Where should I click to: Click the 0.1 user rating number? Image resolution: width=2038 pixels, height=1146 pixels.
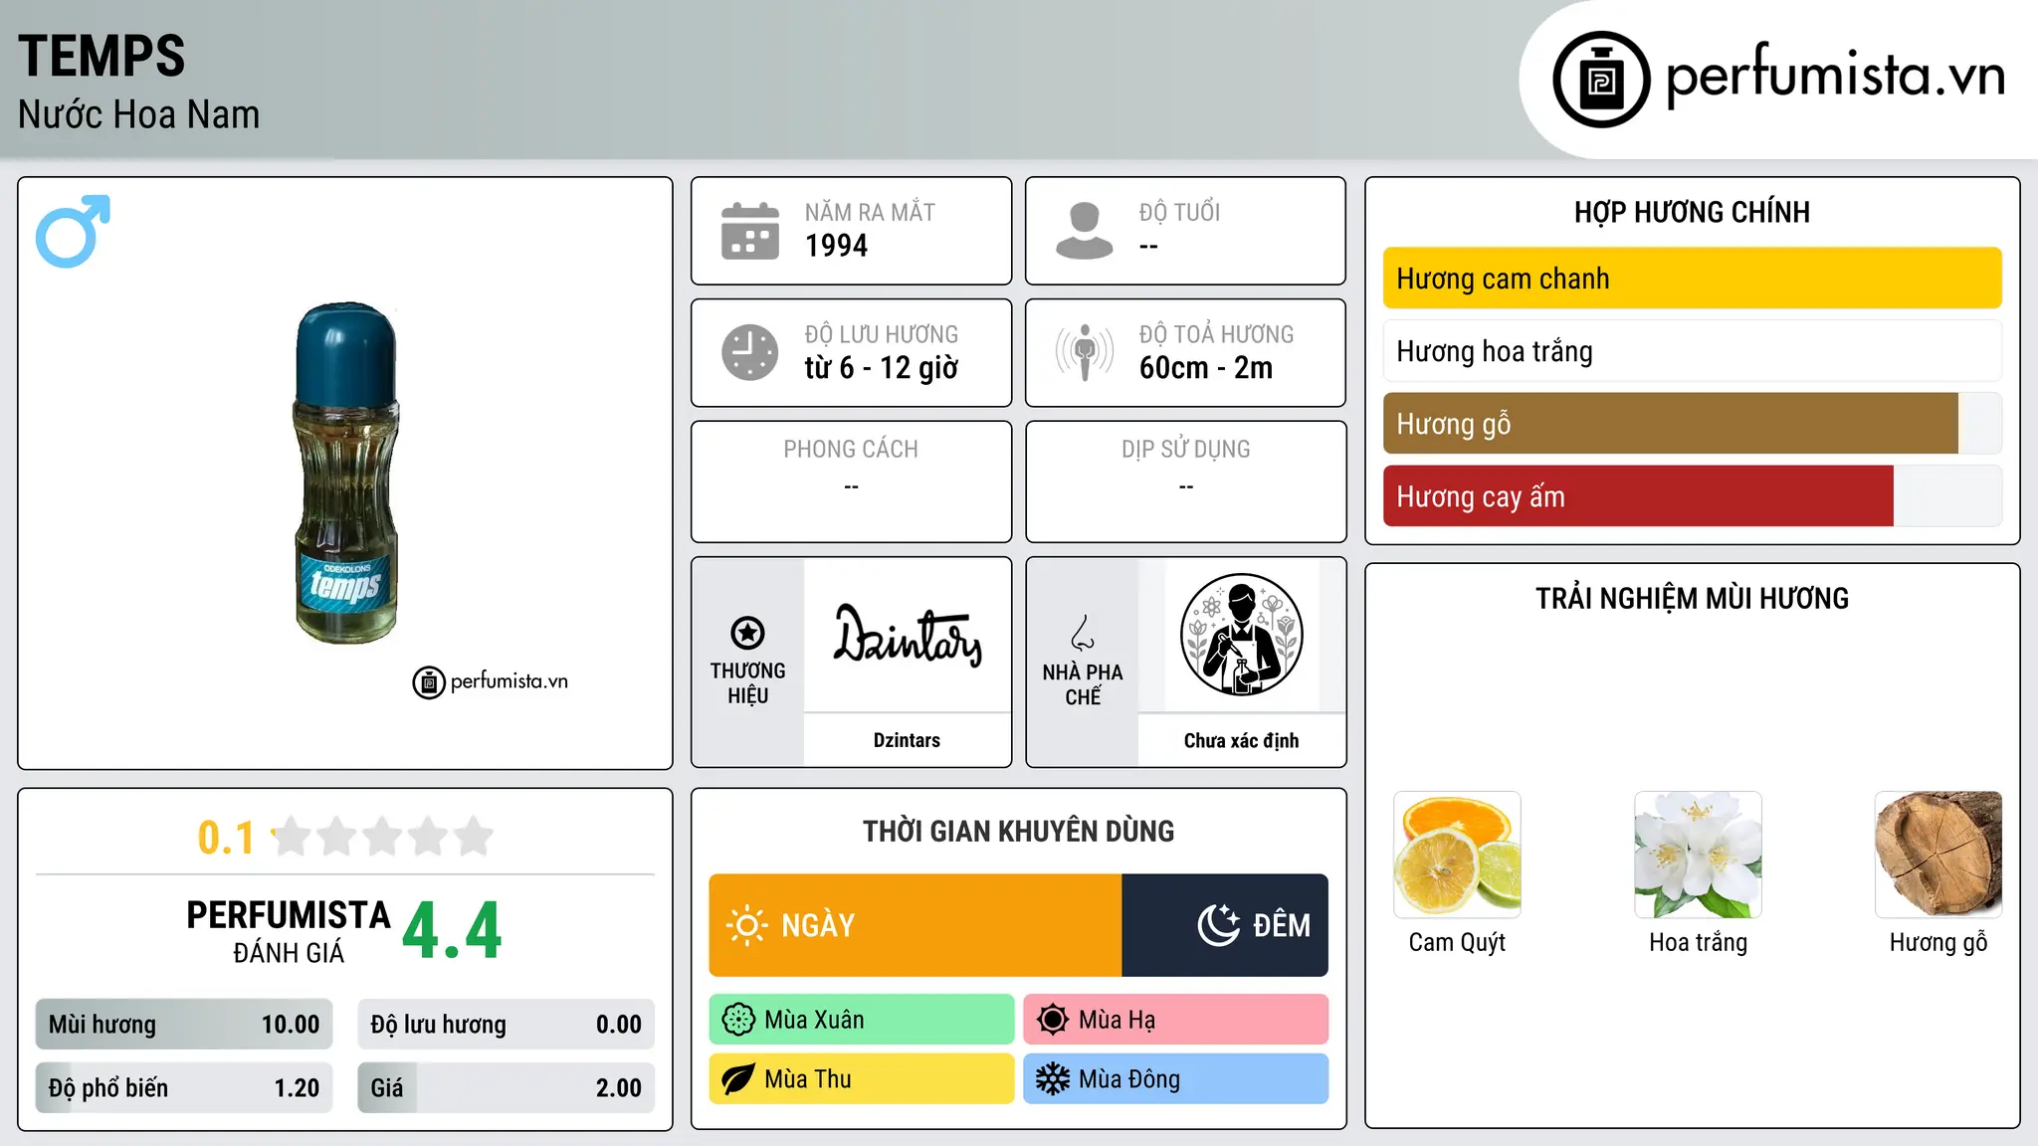[226, 838]
